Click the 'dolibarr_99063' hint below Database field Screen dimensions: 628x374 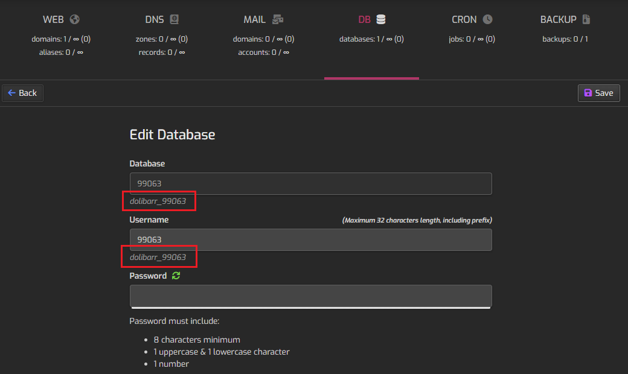(158, 201)
